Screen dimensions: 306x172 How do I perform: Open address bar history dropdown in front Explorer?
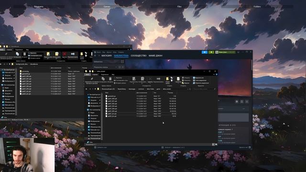pyautogui.click(x=187, y=89)
